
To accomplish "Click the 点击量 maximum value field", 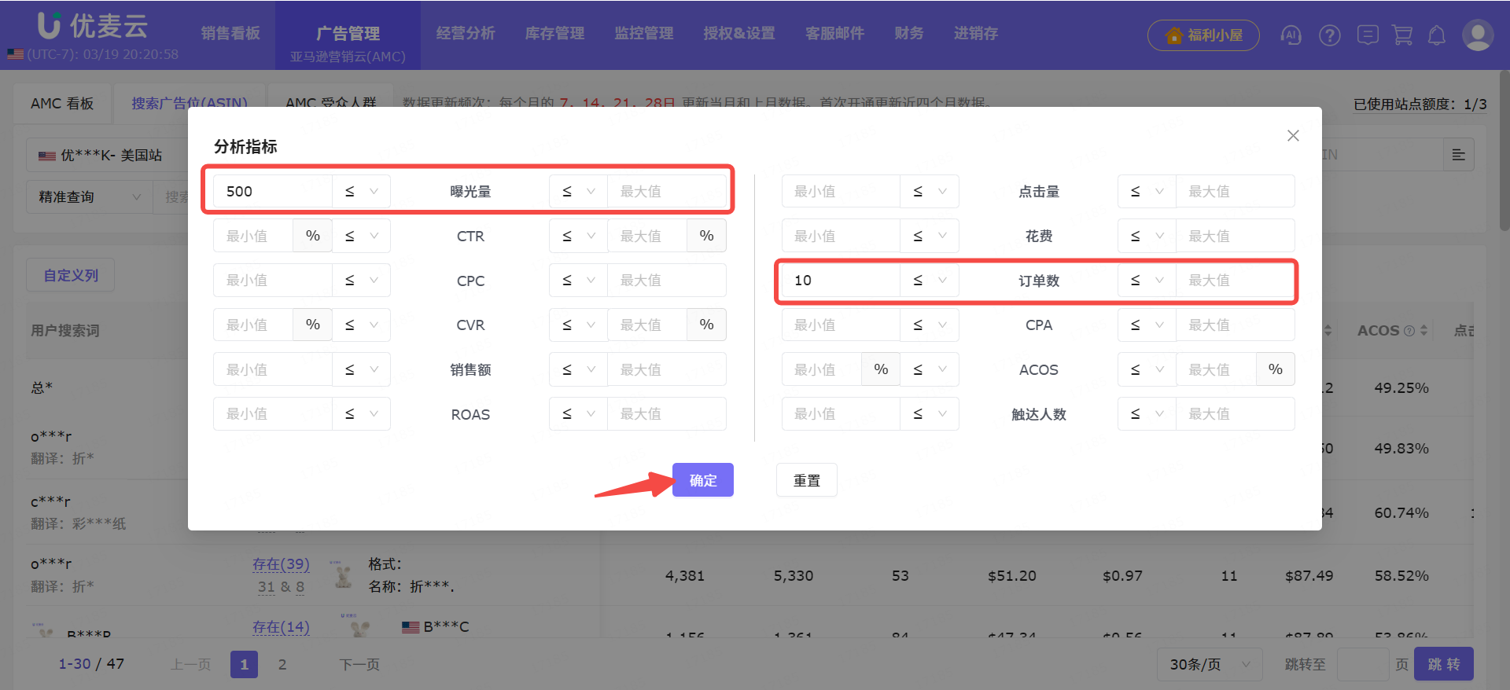I will click(1235, 191).
